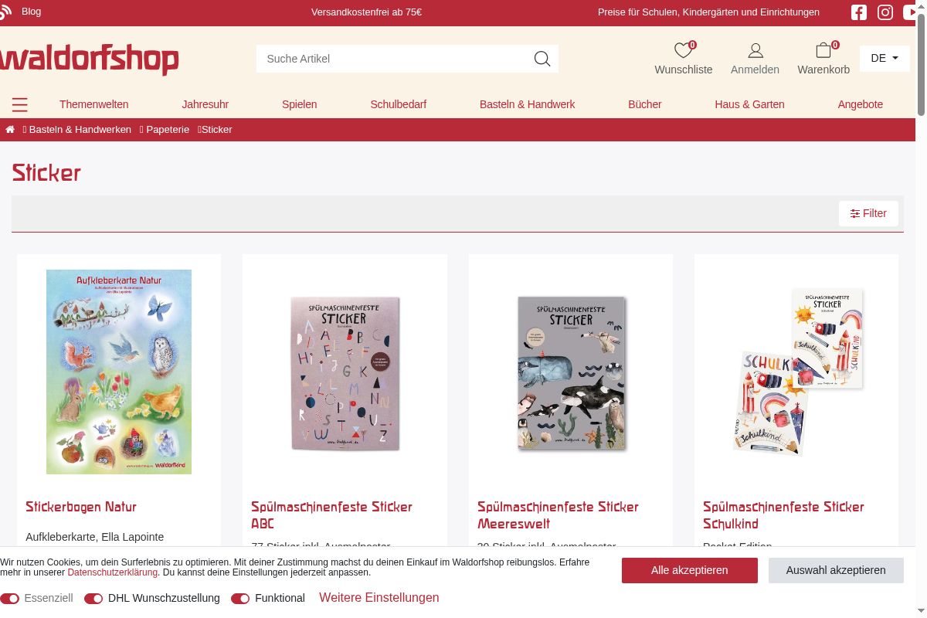The image size is (927, 618).
Task: Toggle the Funktional cookie switch
Action: pyautogui.click(x=240, y=599)
